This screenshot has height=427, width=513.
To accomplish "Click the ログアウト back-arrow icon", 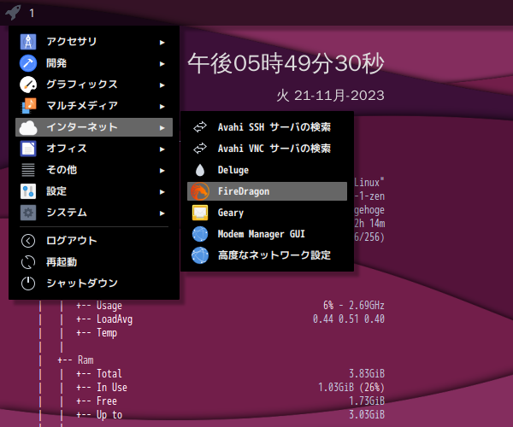I will [28, 241].
